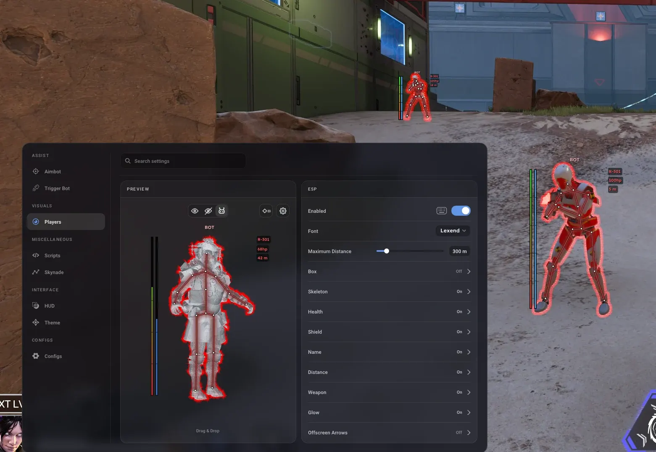This screenshot has height=452, width=656.
Task: Show visible-player preview with the eye icon
Action: coord(195,211)
